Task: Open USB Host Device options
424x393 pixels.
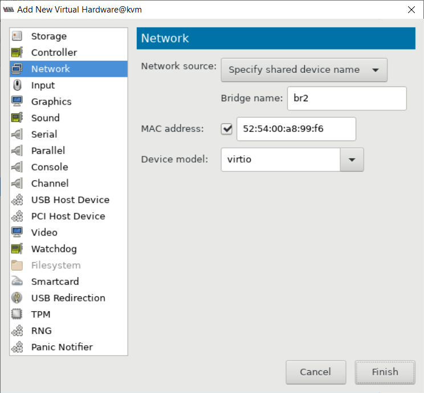Action: tap(69, 200)
